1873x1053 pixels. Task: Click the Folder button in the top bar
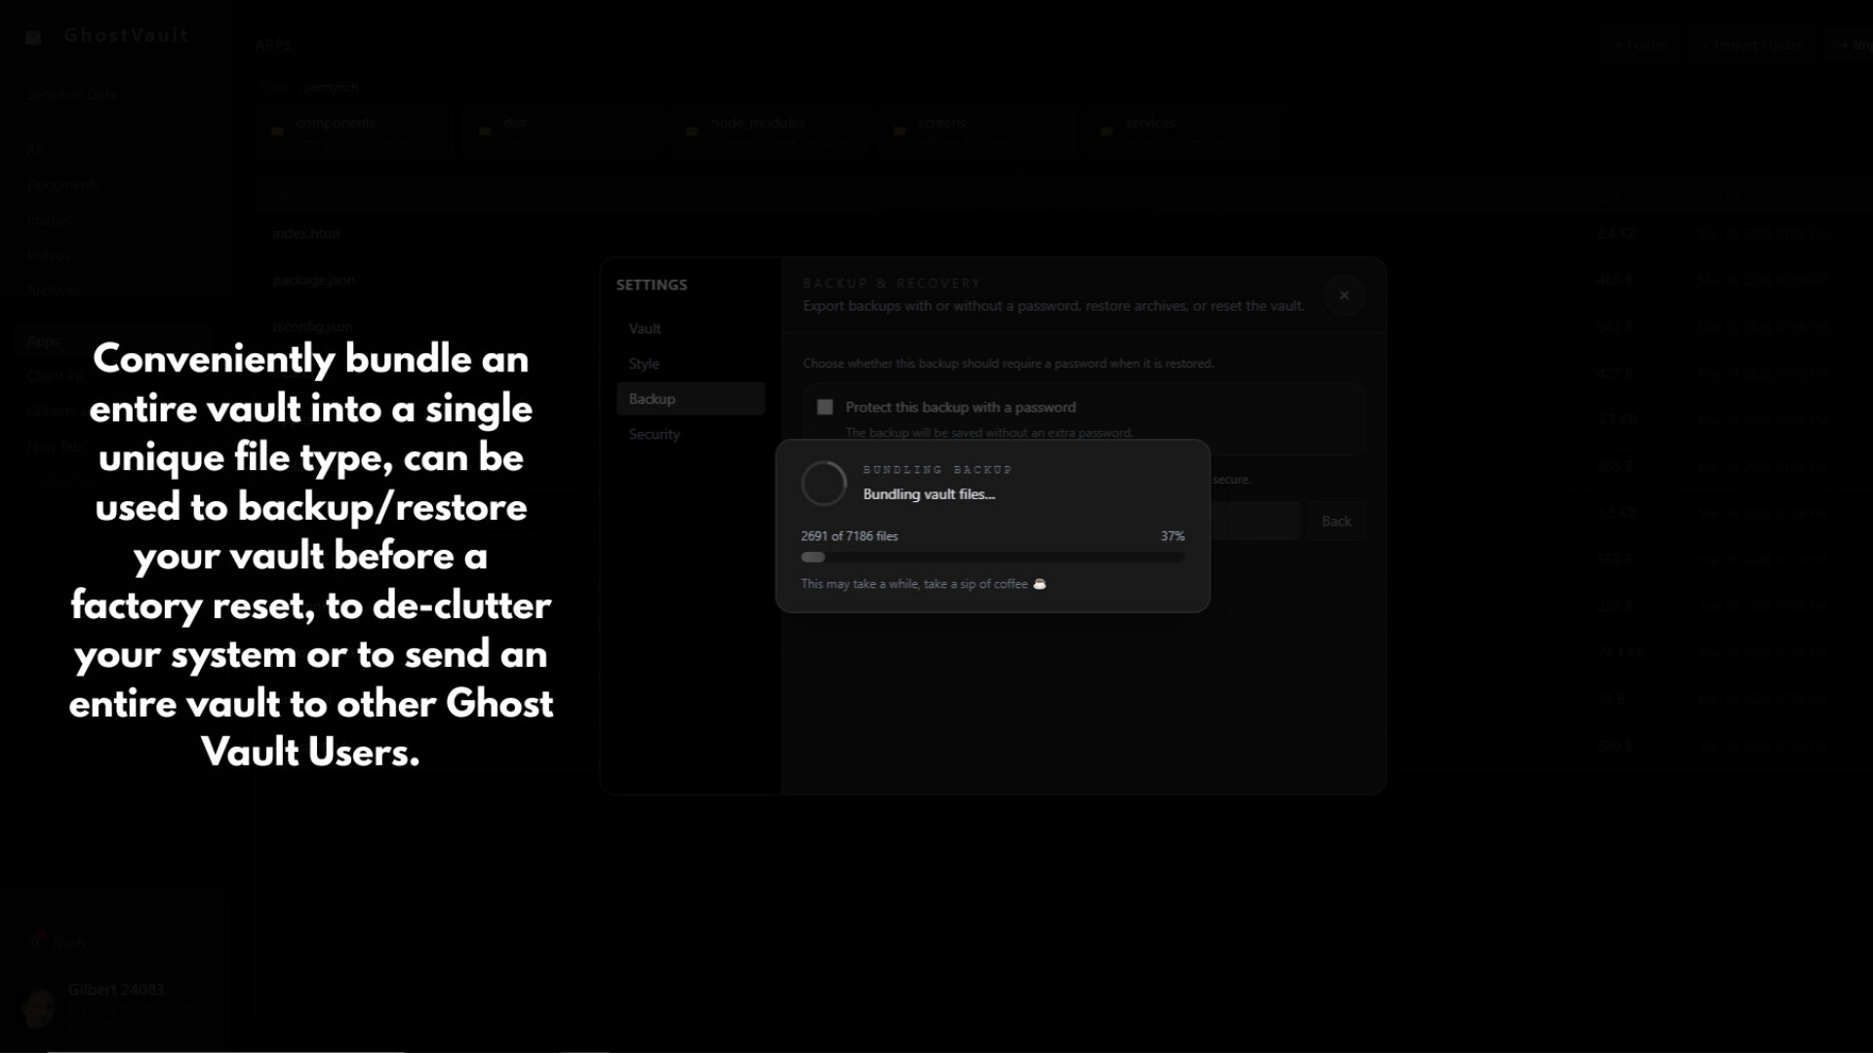pos(1642,44)
